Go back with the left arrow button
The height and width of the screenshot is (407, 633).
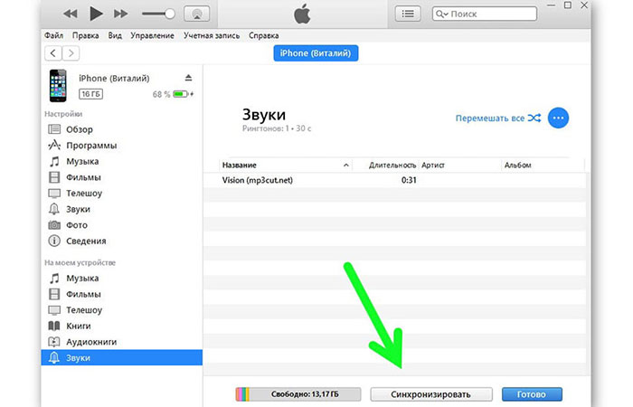[53, 52]
